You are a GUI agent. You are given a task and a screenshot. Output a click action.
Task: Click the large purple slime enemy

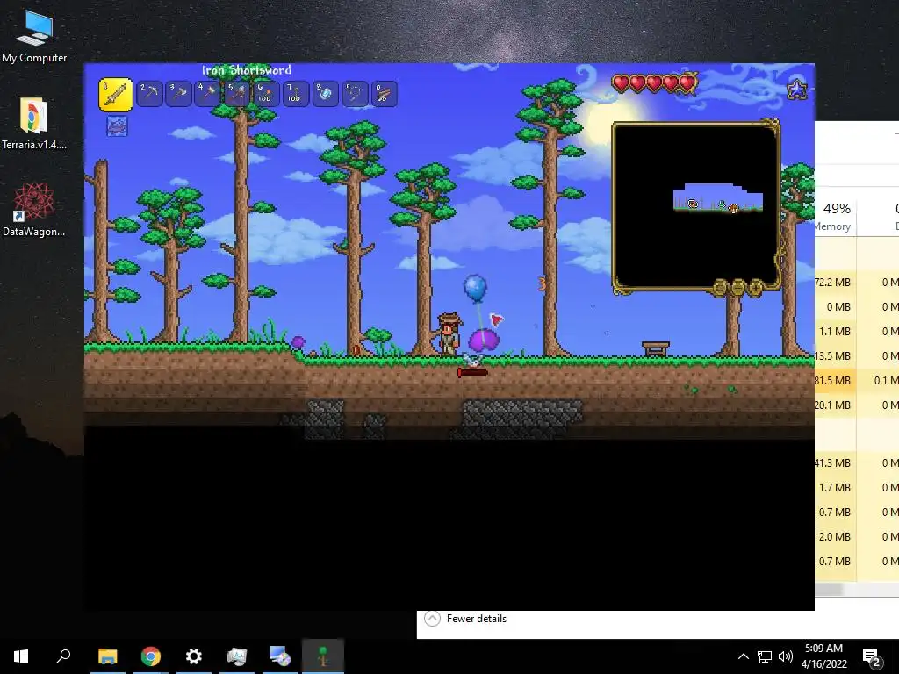(x=484, y=340)
